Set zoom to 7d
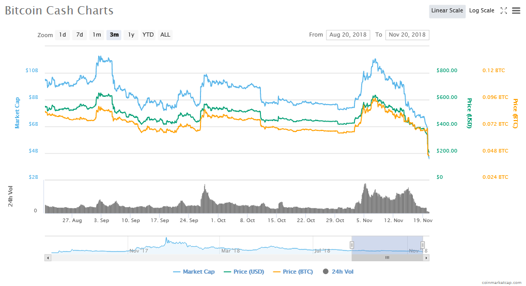 80,35
